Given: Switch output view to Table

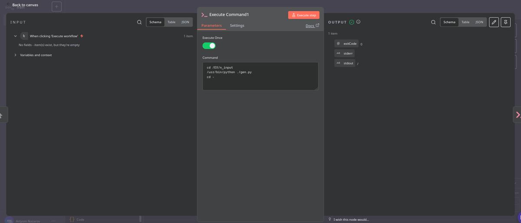Looking at the screenshot, I should click(465, 22).
